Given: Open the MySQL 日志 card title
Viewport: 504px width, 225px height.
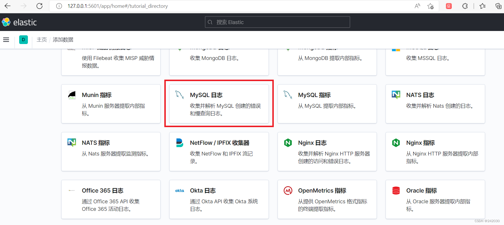Looking at the screenshot, I should pyautogui.click(x=206, y=95).
